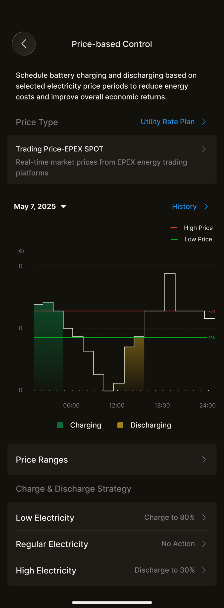Click the chevron beside History
Screen dimensions: 224x608
tap(206, 207)
